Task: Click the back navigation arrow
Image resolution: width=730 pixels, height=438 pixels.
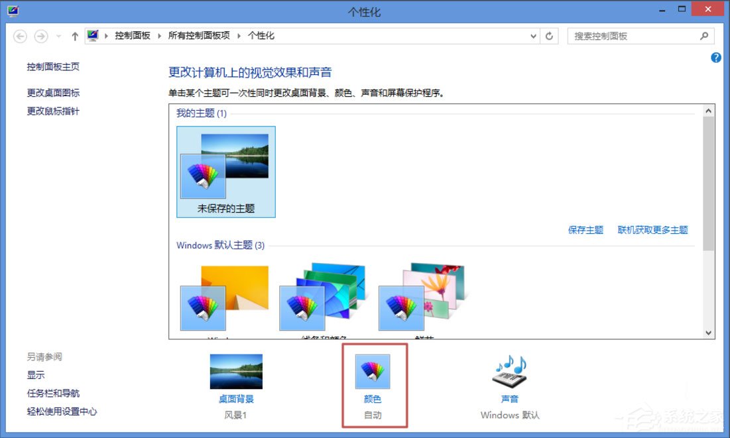Action: (20, 36)
